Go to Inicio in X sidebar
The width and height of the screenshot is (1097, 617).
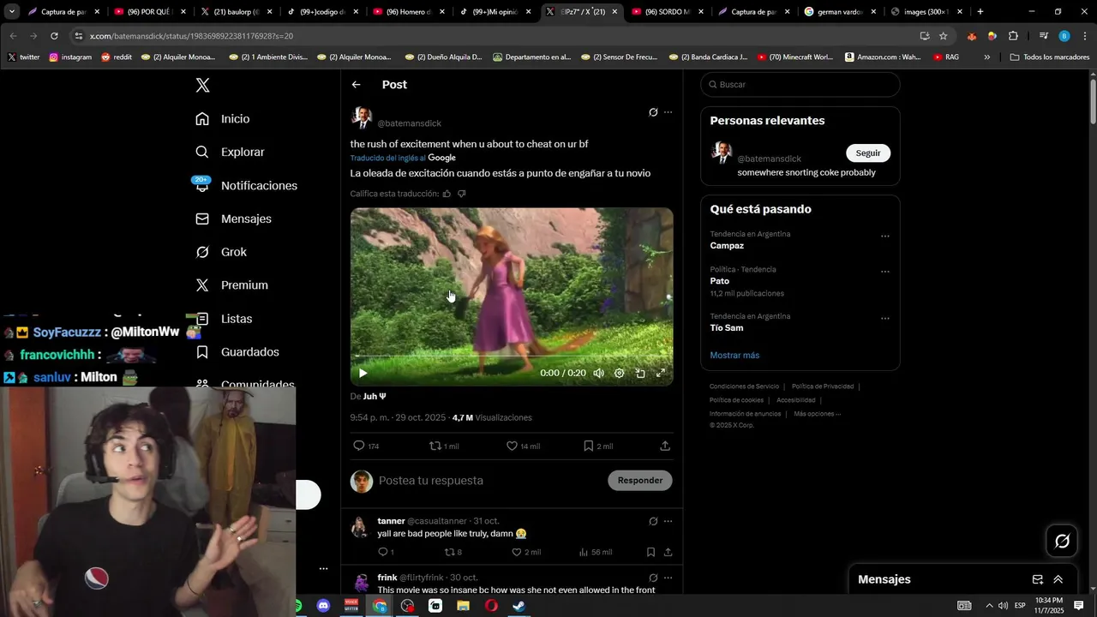click(x=223, y=118)
